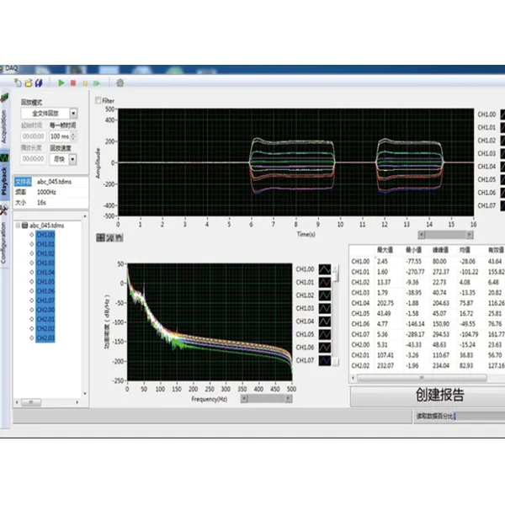Stop playback with the red square button
Image resolution: width=505 pixels, height=505 pixels.
point(73,83)
